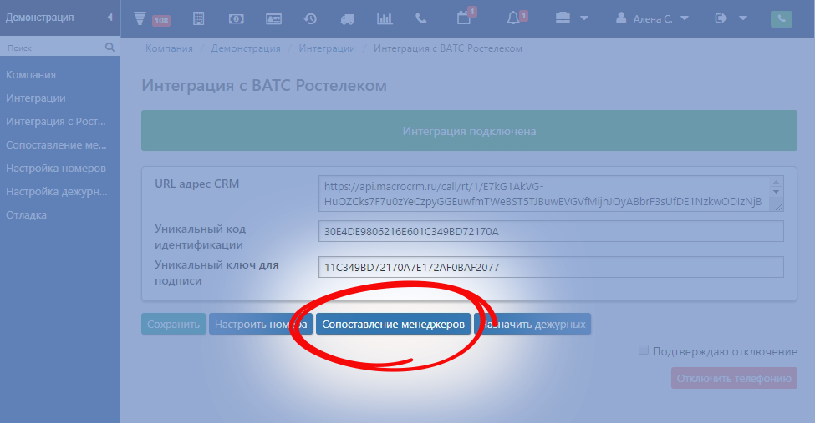Viewport: 815px width, 423px height.
Task: Open the bar chart reports icon
Action: point(385,18)
